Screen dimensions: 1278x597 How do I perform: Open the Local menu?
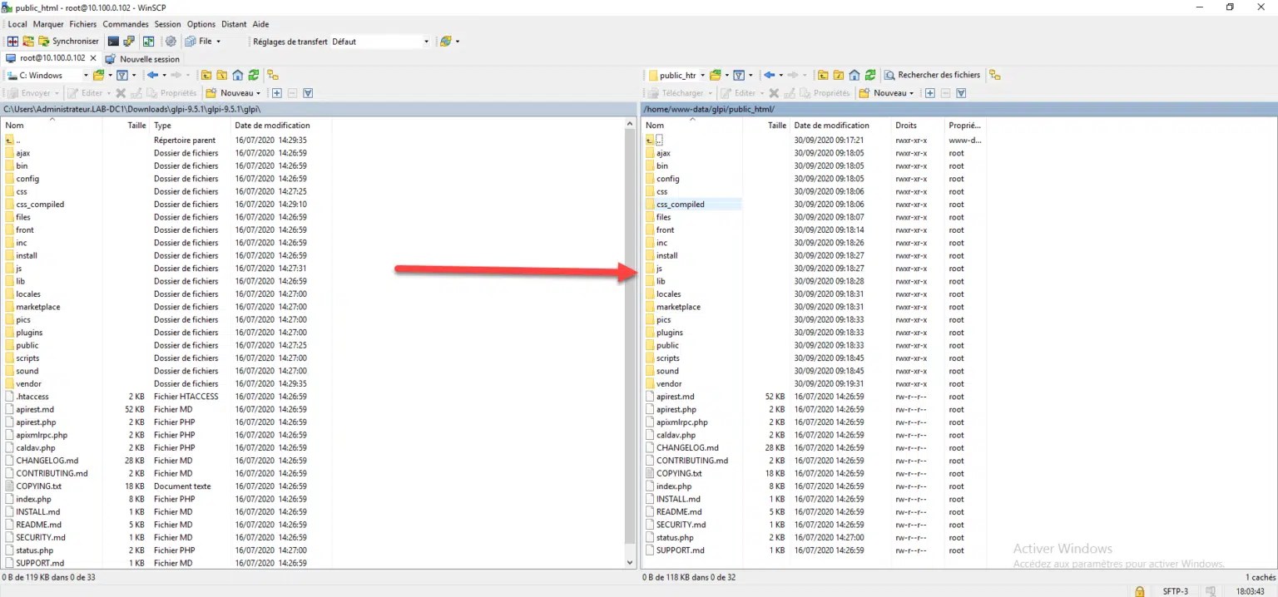(17, 24)
